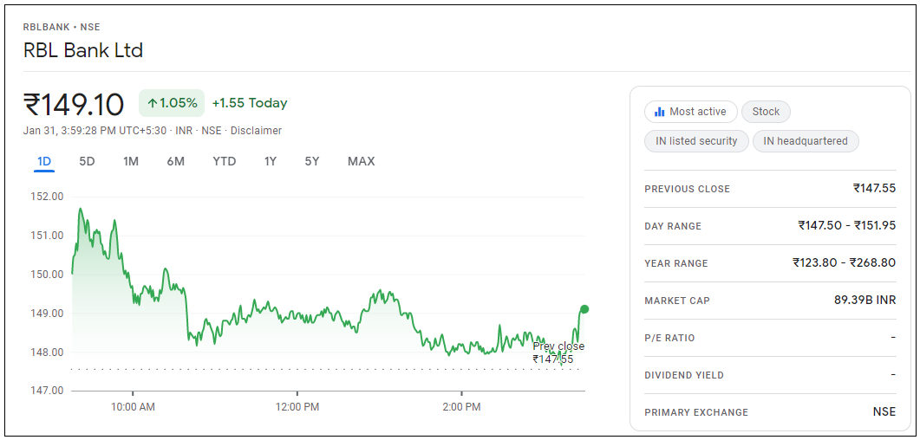The height and width of the screenshot is (440, 920).
Task: Click the PREVIOUS CLOSE label
Action: coord(687,189)
